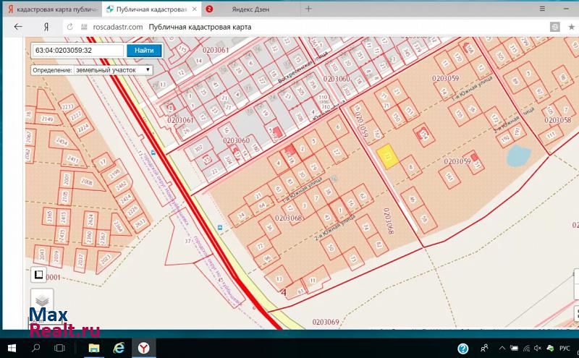The width and height of the screenshot is (579, 358).
Task: Open File Explorer from the taskbar
Action: click(93, 348)
